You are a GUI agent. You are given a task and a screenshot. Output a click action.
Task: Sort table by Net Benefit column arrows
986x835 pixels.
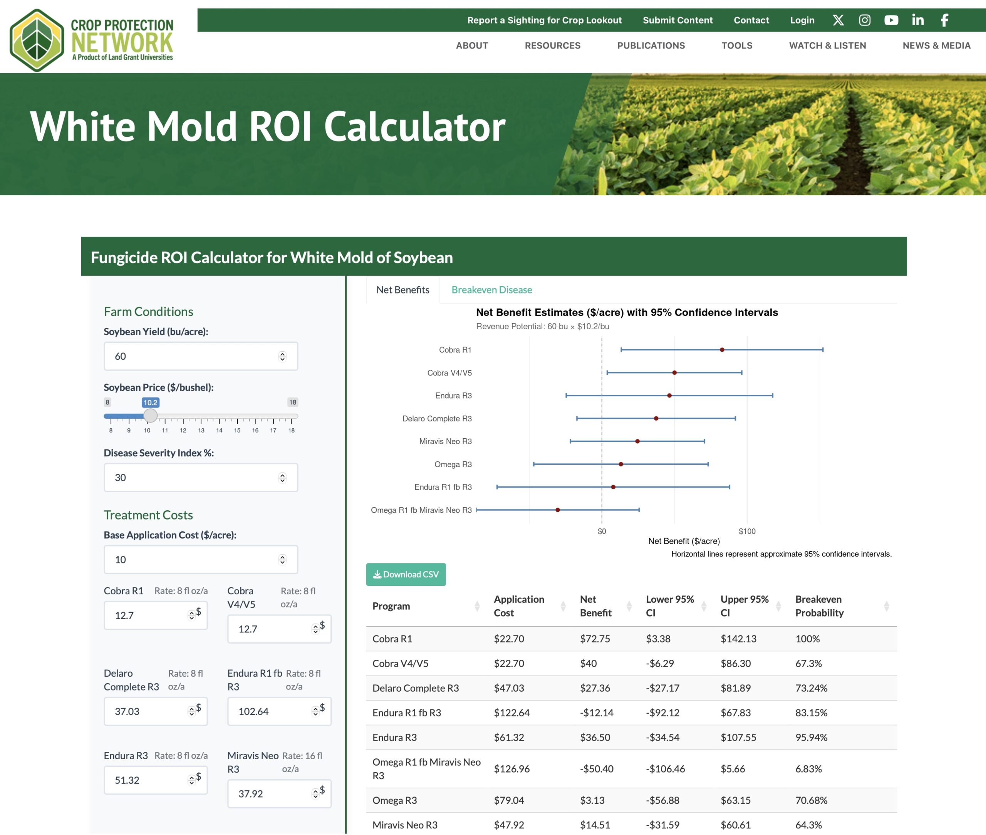pyautogui.click(x=630, y=606)
